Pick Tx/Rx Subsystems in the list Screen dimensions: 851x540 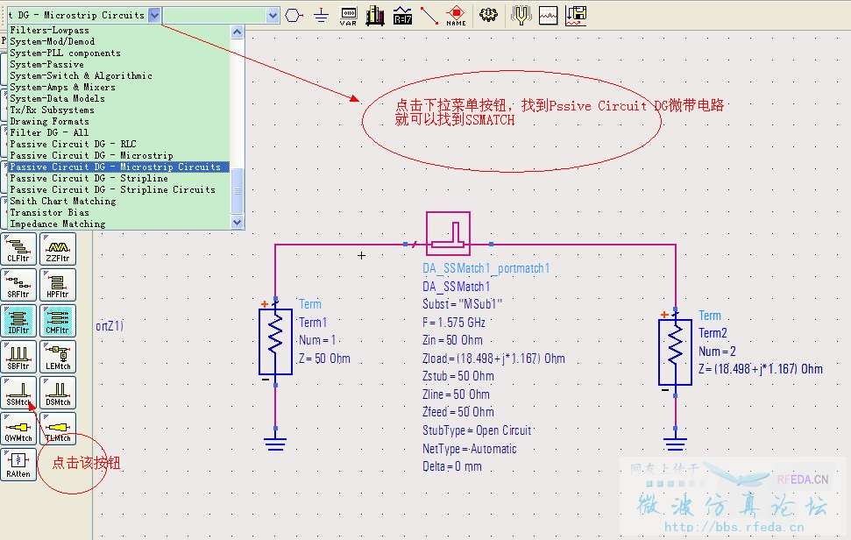point(118,110)
